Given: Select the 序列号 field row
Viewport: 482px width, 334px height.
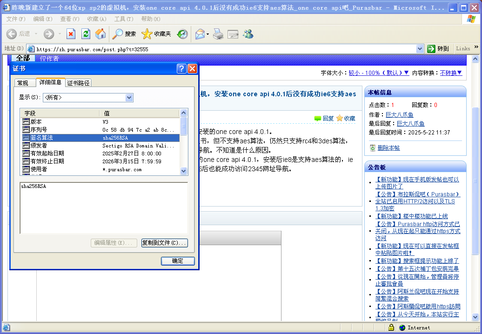Looking at the screenshot, I should click(x=100, y=130).
